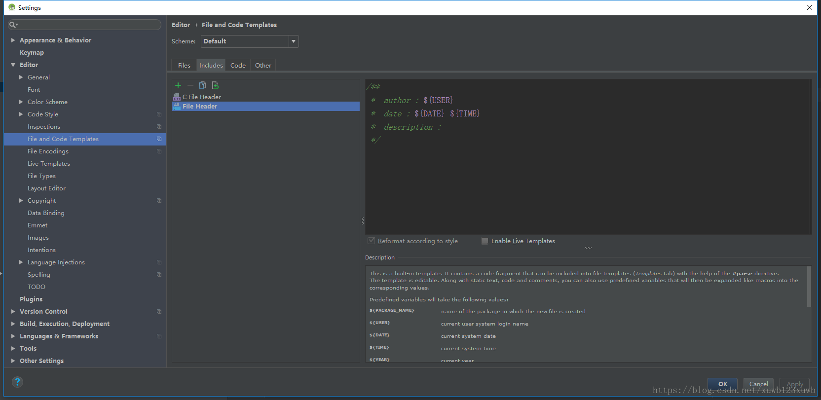Open Spelling settings
Viewport: 821px width, 400px height.
pyautogui.click(x=39, y=275)
